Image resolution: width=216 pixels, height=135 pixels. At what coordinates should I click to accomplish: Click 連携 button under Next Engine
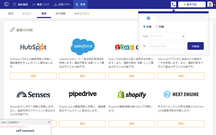click(181, 124)
